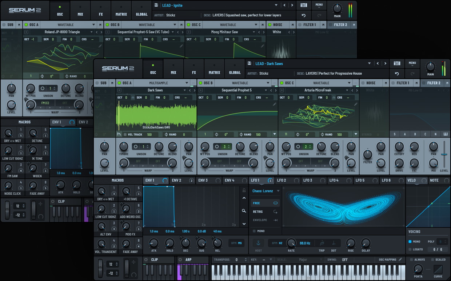Click the LFO HOST anchor icon
Image resolution: width=451 pixels, height=281 pixels.
click(258, 243)
